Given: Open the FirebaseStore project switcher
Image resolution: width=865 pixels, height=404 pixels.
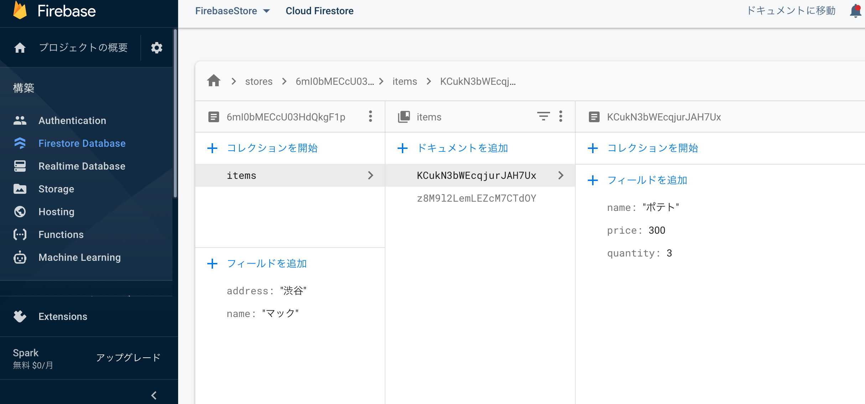Looking at the screenshot, I should (x=232, y=11).
